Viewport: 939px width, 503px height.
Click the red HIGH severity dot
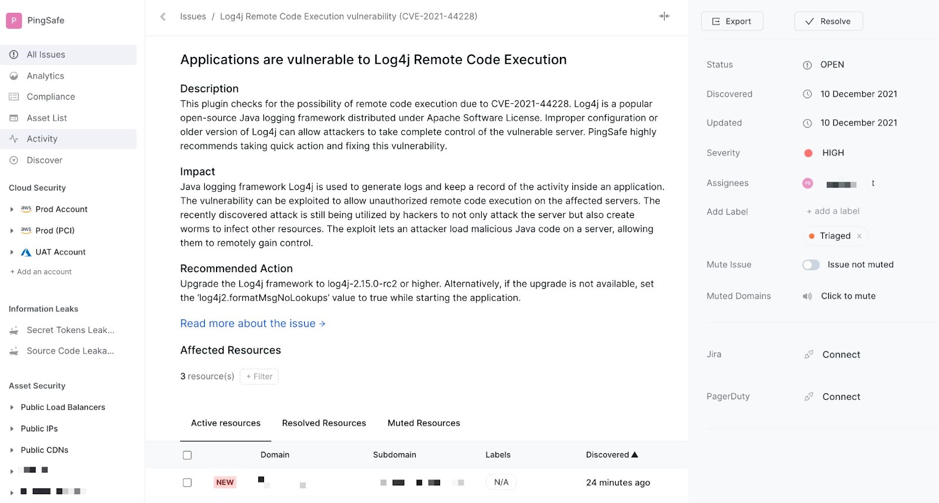[808, 153]
